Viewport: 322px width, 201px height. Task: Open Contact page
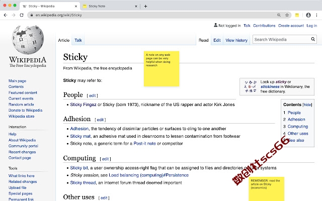point(20,158)
